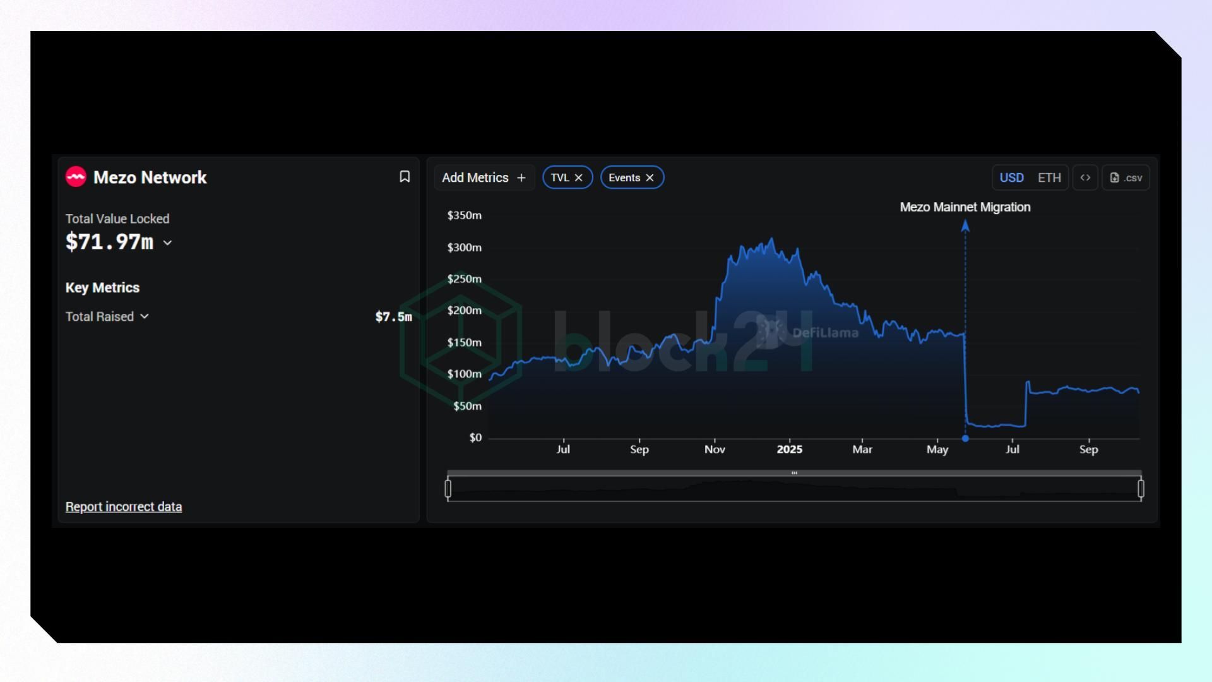Switch chart denomination to ETH
Screen dimensions: 1212x682
click(x=1049, y=178)
